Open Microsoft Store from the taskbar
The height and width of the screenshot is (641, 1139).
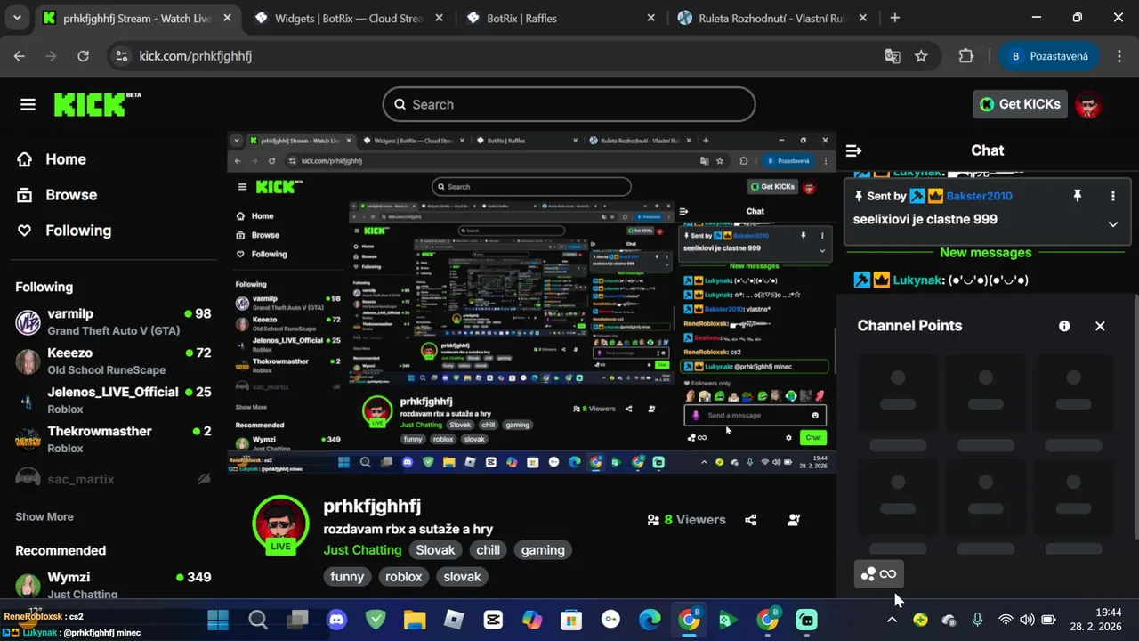coord(571,620)
